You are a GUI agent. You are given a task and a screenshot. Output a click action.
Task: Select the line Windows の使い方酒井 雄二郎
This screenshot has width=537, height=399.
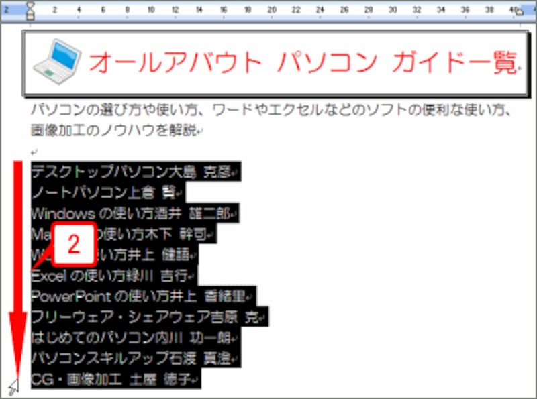(x=128, y=213)
